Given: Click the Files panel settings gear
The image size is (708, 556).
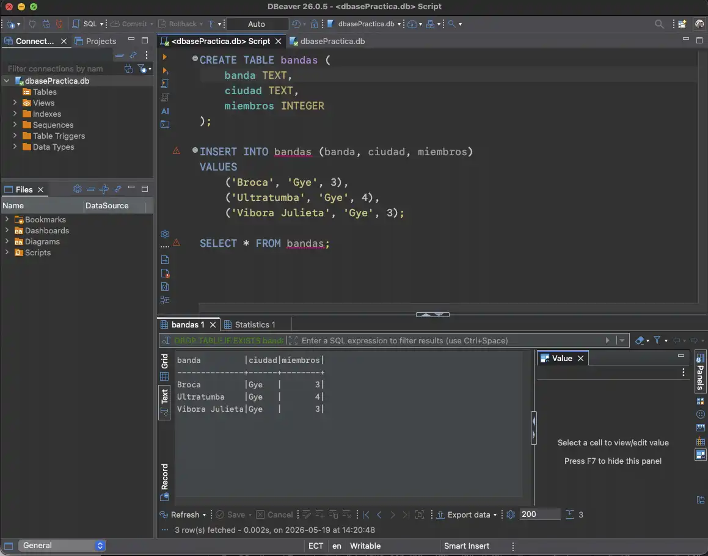Looking at the screenshot, I should [x=77, y=189].
